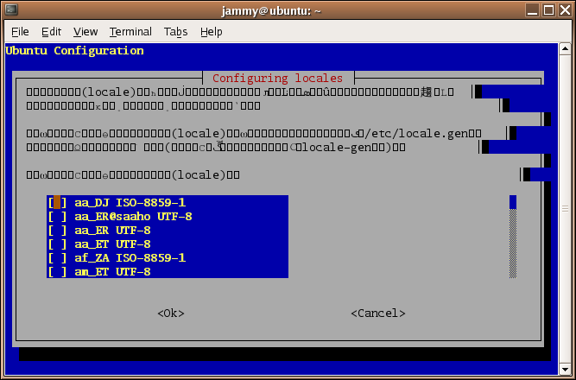Open the Tabs menu

[x=175, y=32]
